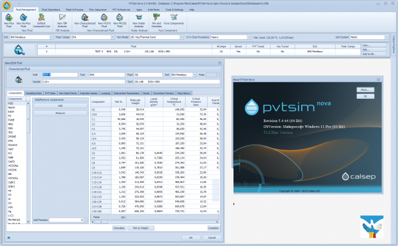
Task: Close the About PVTsim Nova window
Action: tap(379, 80)
